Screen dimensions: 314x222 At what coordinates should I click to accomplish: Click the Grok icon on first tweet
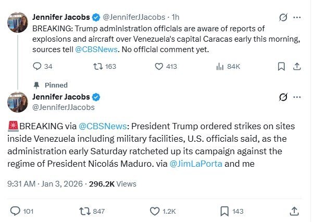tap(283, 17)
